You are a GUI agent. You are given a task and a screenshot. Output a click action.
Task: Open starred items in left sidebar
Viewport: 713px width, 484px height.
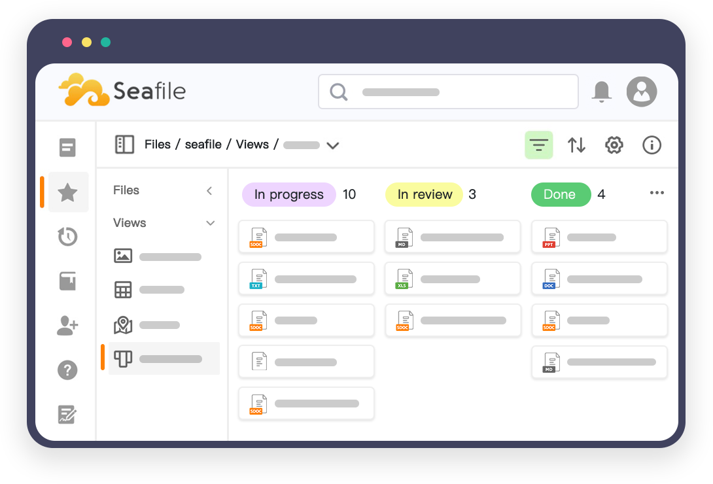[68, 192]
